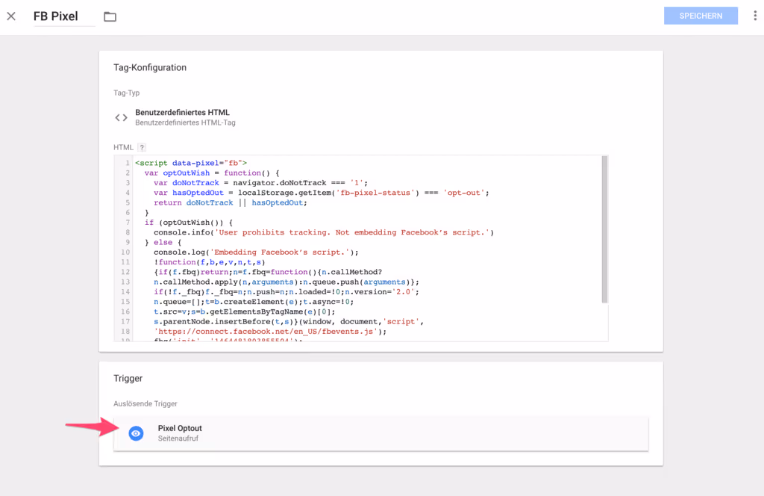Open the Pixel Optout trigger
Image resolution: width=764 pixels, height=496 pixels.
pos(381,433)
